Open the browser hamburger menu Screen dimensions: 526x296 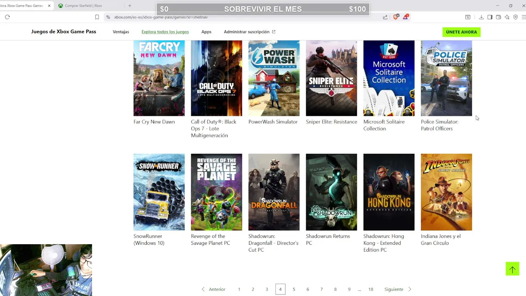coord(524,17)
